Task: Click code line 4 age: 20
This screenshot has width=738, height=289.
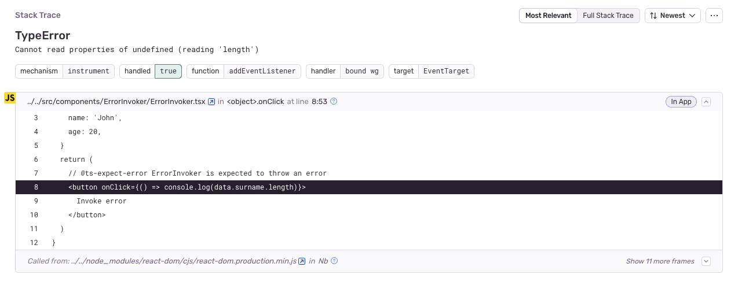Action: point(85,132)
